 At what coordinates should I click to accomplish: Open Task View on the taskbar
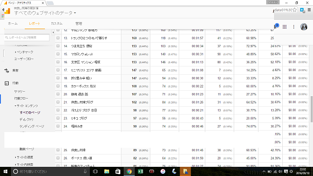[x=95, y=171]
